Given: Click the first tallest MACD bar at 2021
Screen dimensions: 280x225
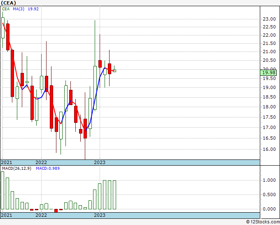Looking at the screenshot, I should 2,190.
